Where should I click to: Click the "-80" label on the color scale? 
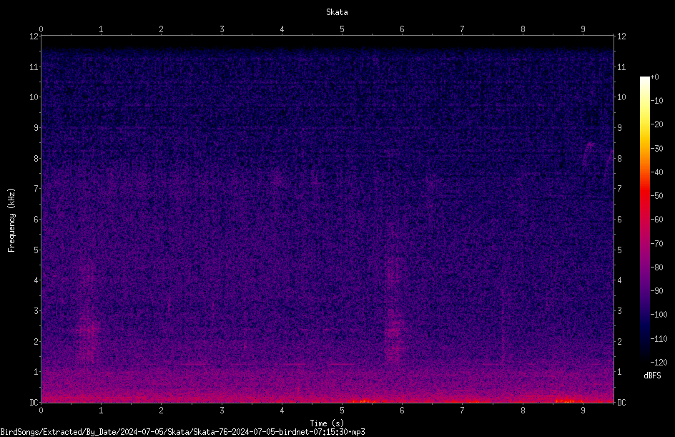tap(657, 267)
